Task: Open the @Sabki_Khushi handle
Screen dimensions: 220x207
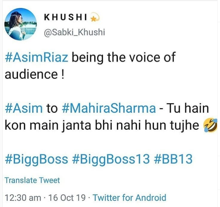Action: click(74, 32)
